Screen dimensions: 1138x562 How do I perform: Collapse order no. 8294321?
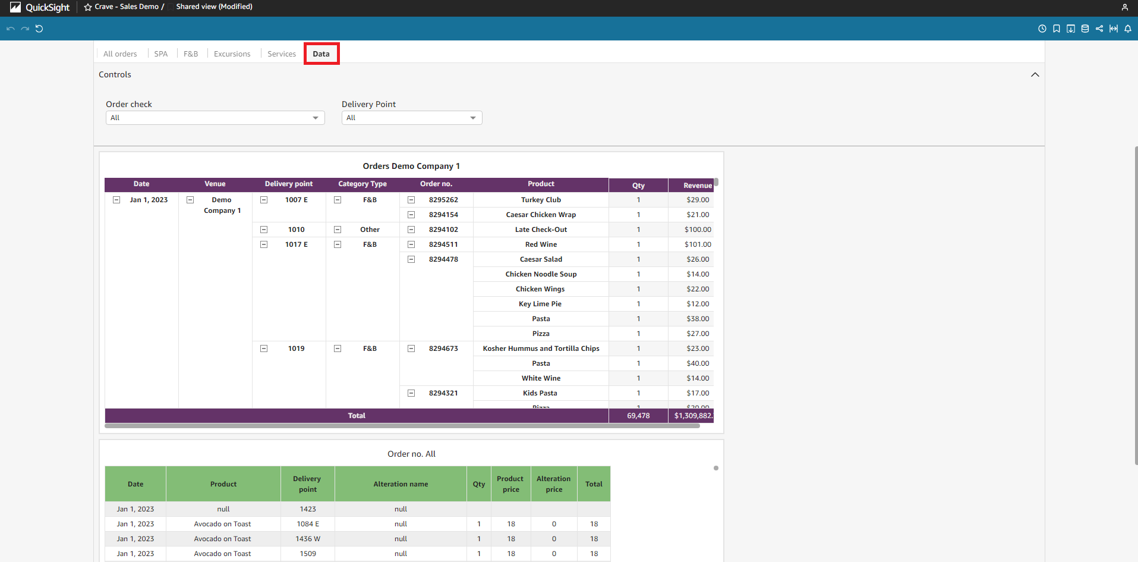tap(411, 393)
